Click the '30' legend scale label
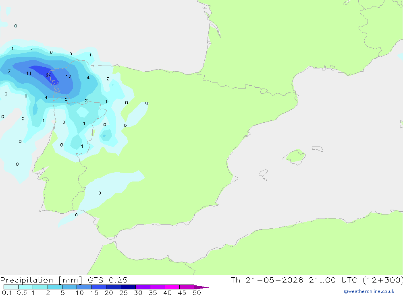The height and width of the screenshot is (295, 403). pos(138,293)
